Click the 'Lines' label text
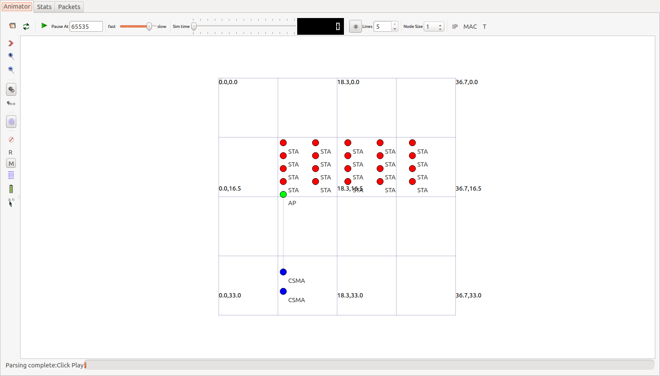 coord(368,27)
